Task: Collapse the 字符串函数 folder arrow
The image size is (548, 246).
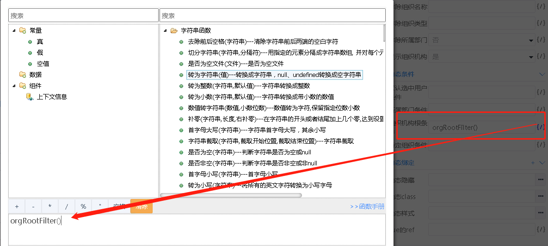Action: tap(165, 30)
